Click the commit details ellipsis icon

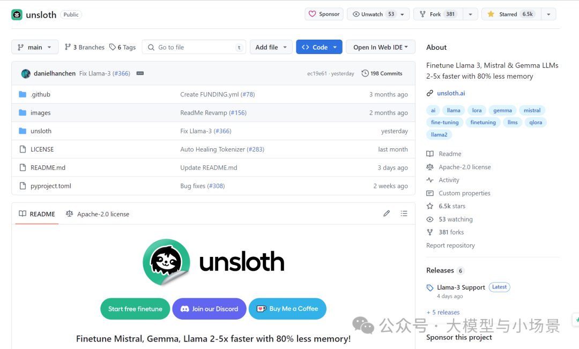click(140, 73)
